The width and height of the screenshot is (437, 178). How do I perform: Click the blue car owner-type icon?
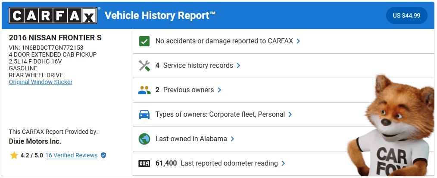(144, 115)
